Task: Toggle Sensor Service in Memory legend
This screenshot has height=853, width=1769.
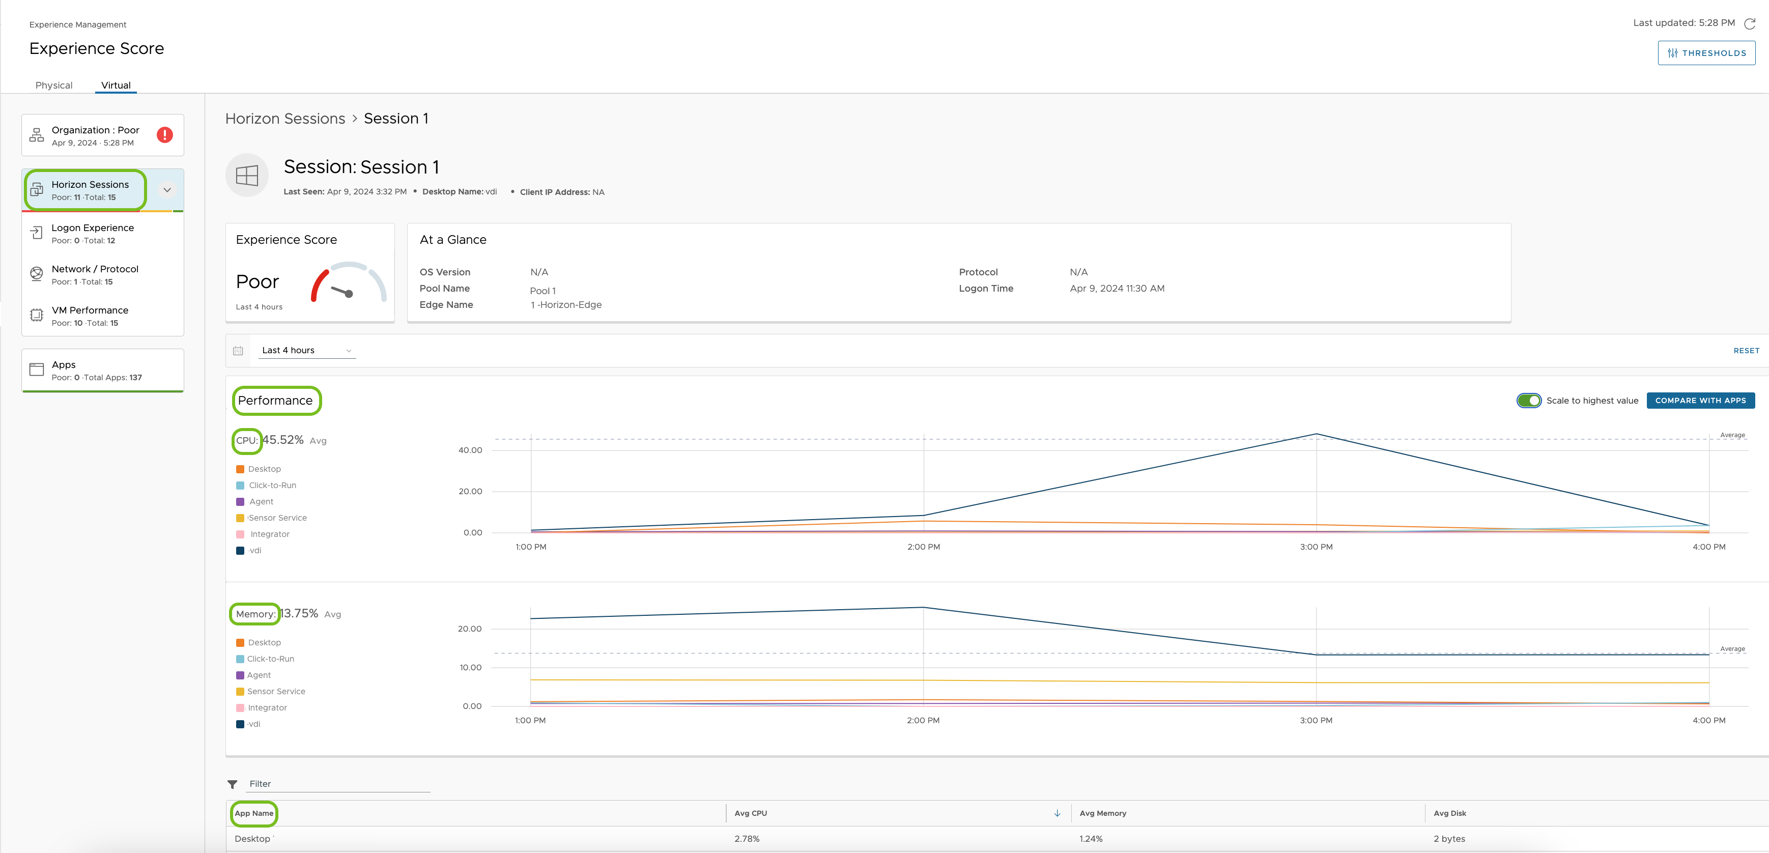Action: (x=271, y=692)
